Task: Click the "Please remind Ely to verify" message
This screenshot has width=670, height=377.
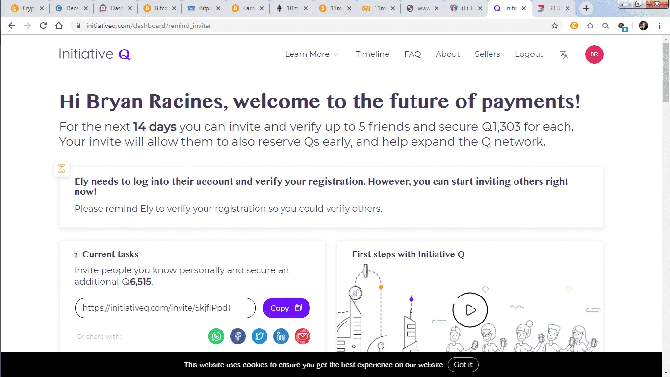Action: (x=228, y=209)
